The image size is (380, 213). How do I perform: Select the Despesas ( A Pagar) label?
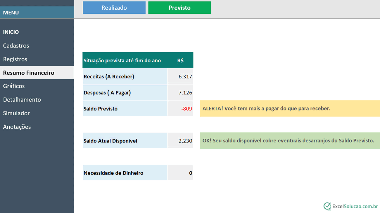click(x=125, y=93)
